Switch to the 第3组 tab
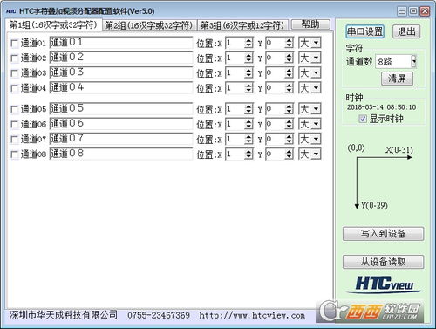436x329 pixels. point(242,25)
